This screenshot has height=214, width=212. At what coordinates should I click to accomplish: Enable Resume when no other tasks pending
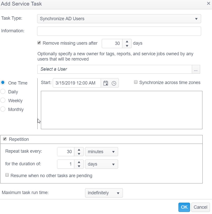(7, 175)
